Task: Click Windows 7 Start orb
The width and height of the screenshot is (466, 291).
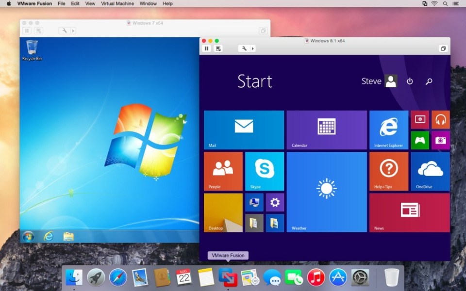Action: point(28,236)
